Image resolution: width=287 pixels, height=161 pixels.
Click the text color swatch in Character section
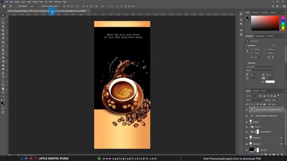point(270,82)
